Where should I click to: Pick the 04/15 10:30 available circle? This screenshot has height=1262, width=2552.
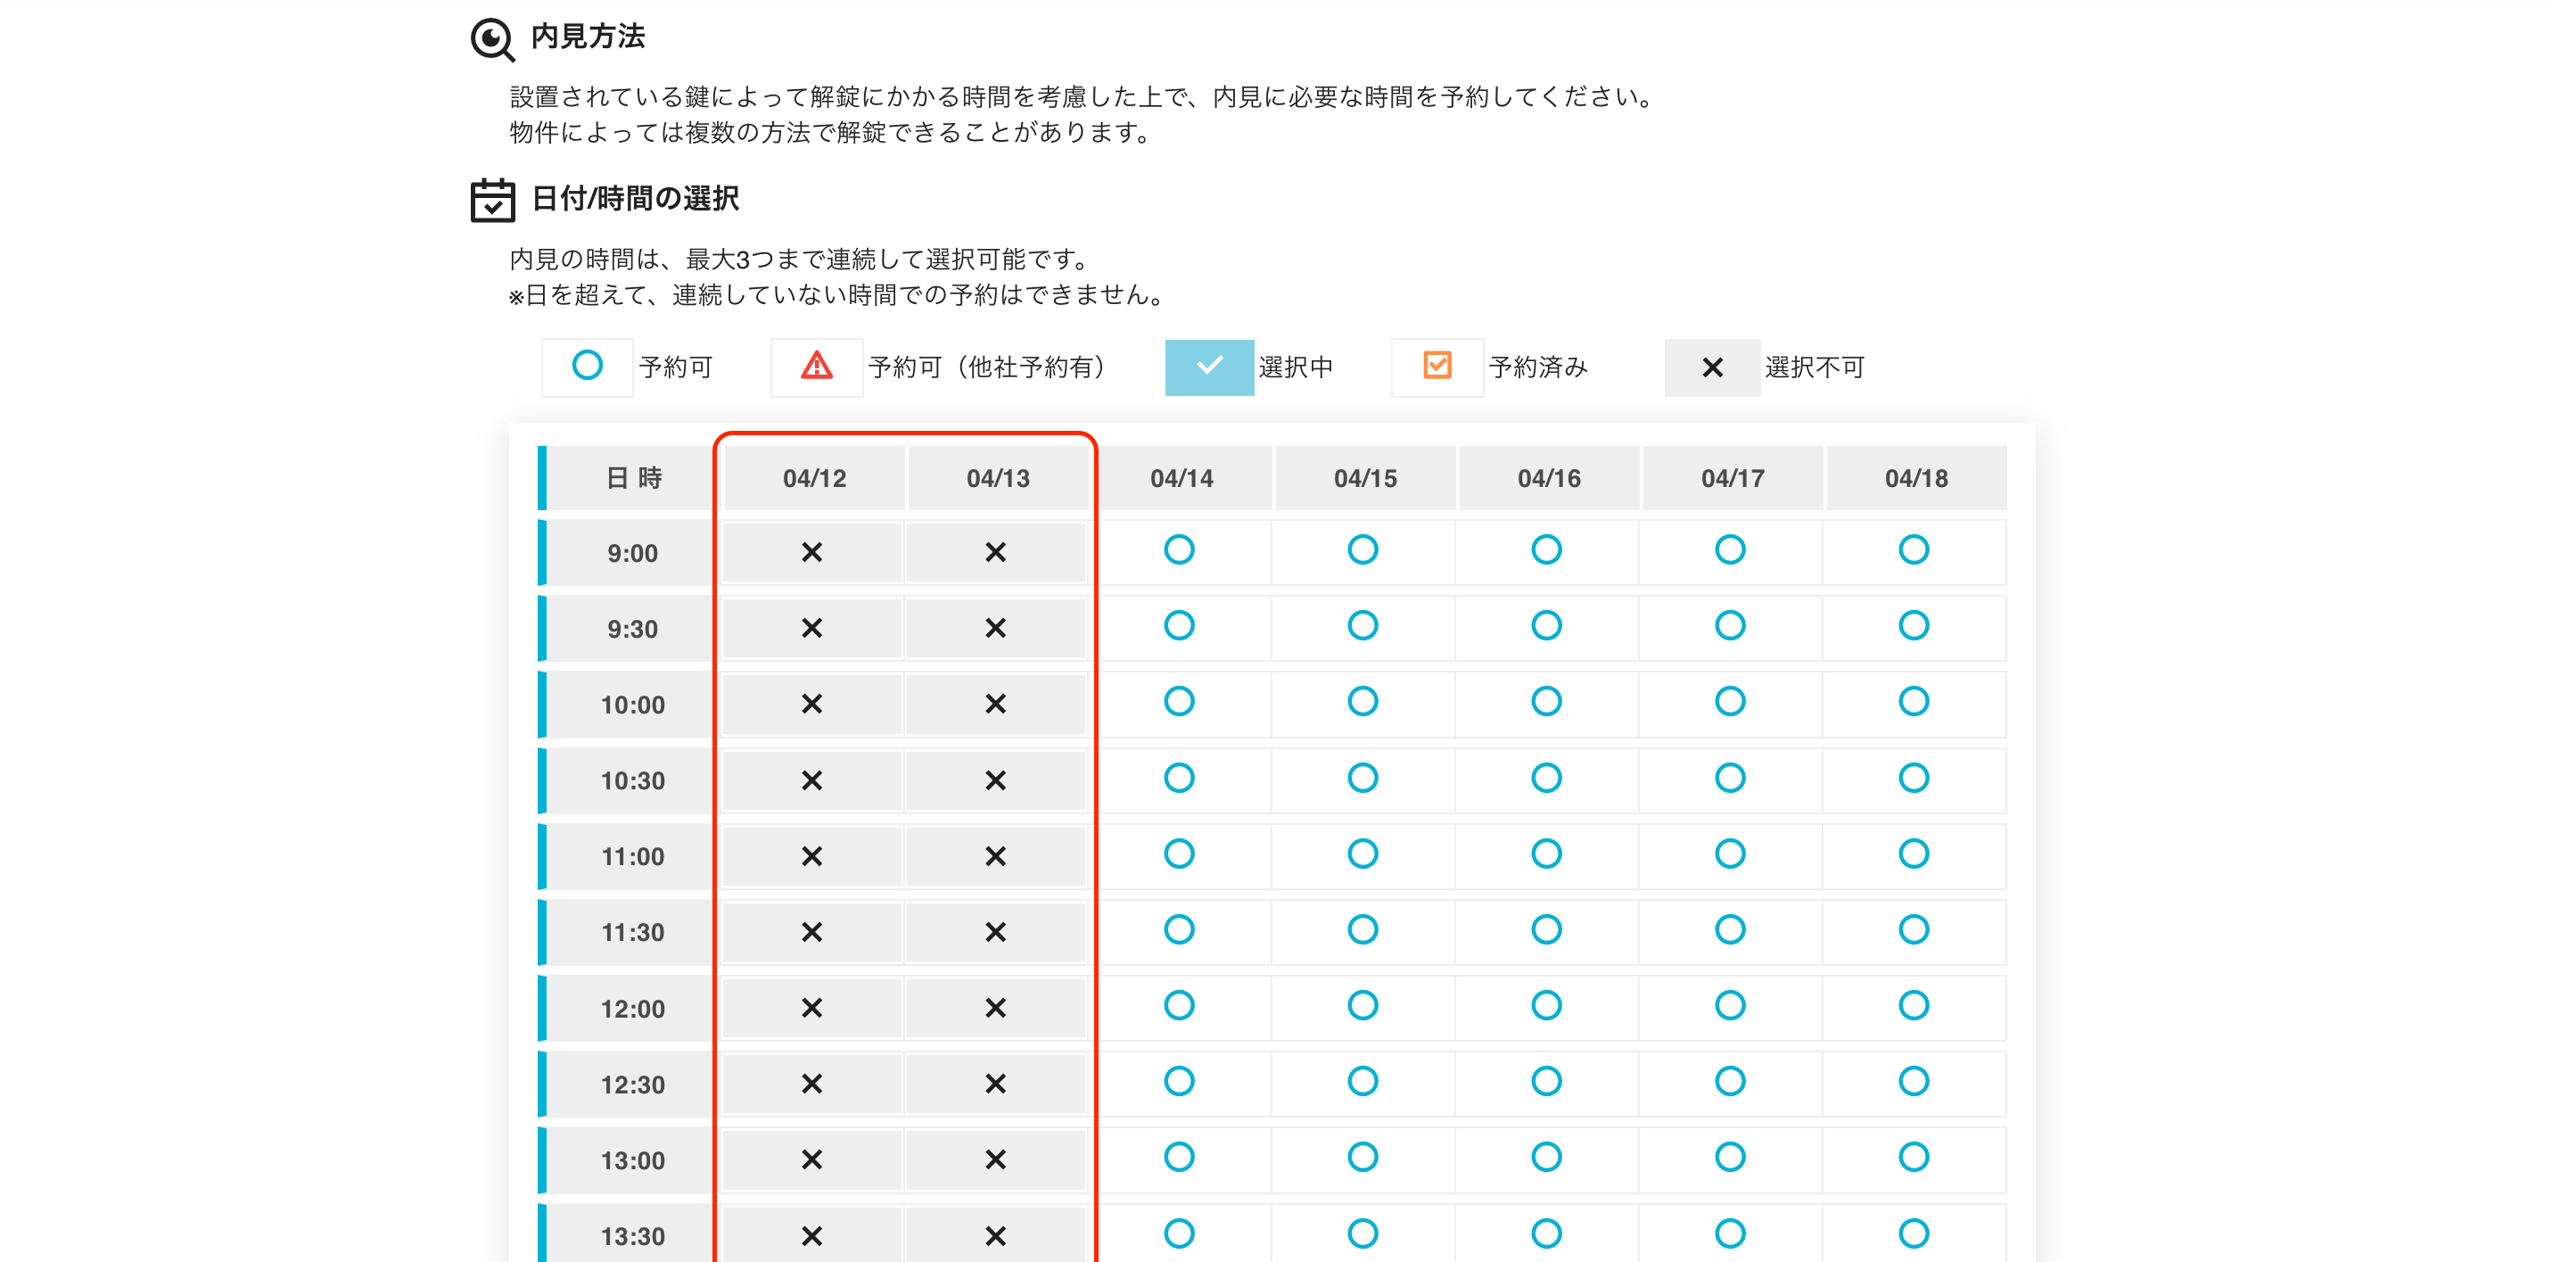[x=1363, y=779]
